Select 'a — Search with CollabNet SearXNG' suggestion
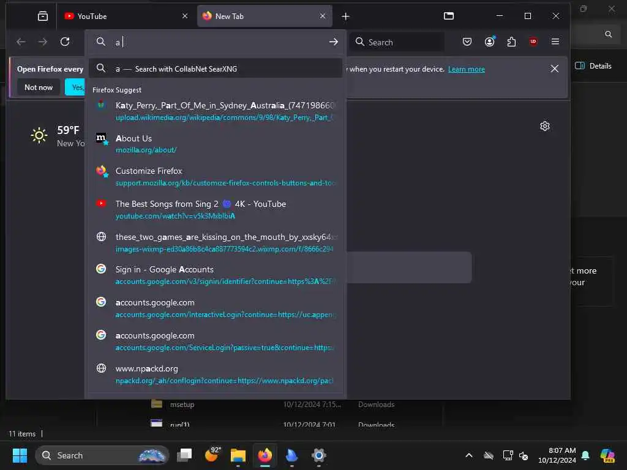 pyautogui.click(x=215, y=69)
